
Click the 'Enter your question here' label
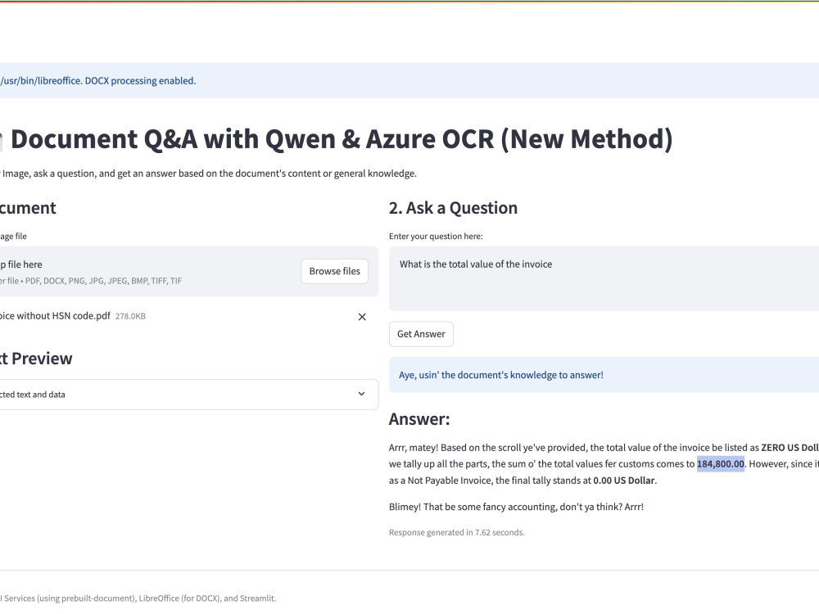point(436,237)
